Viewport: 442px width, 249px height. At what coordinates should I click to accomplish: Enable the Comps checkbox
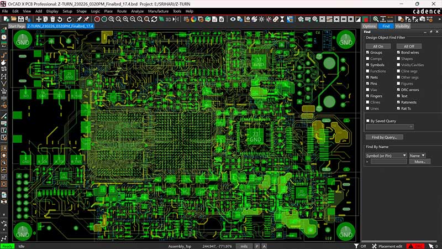(367, 59)
